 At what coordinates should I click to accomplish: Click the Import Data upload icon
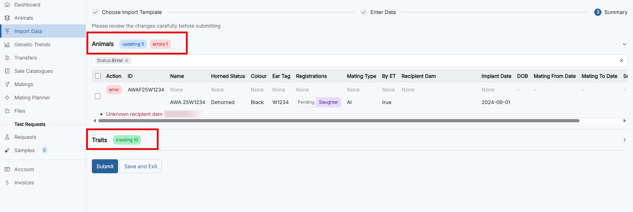tap(7, 31)
